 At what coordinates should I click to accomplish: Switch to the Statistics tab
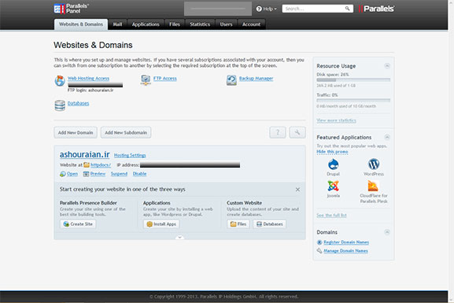200,24
